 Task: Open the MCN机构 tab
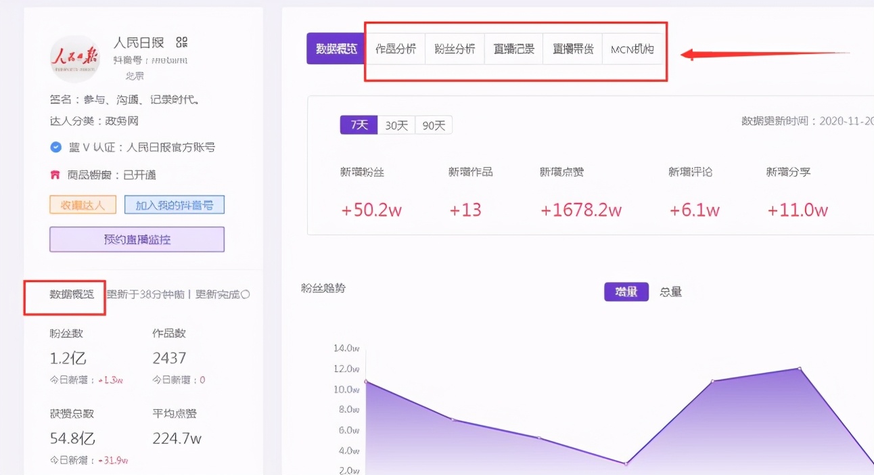click(632, 49)
